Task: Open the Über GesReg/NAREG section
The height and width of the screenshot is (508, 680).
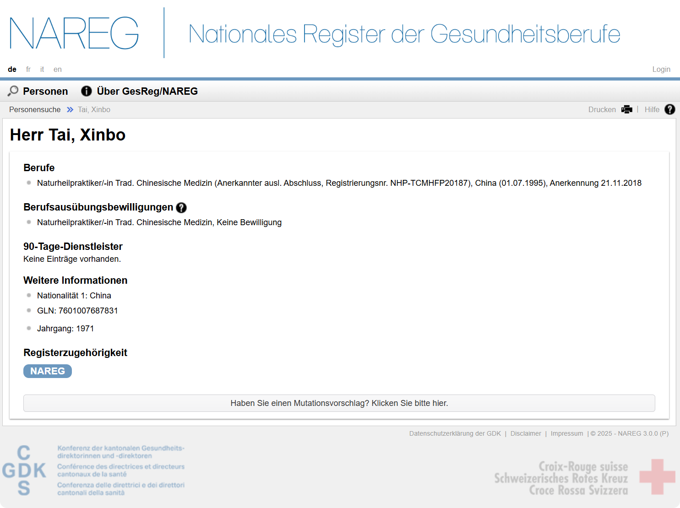Action: click(x=147, y=91)
